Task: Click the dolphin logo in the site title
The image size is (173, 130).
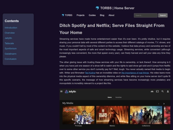Action: [x=97, y=8]
